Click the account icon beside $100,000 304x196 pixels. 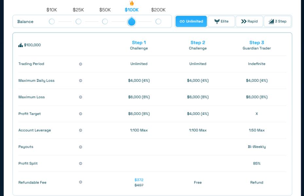point(21,45)
